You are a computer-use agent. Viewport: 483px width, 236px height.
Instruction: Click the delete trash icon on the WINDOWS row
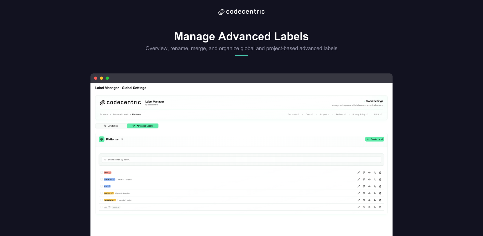[x=380, y=200]
